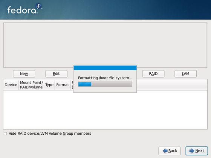Open the Edit partition button
This screenshot has height=158, width=211.
tap(56, 74)
